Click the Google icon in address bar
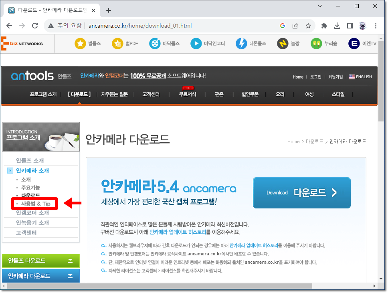388x293 pixels. click(x=282, y=26)
